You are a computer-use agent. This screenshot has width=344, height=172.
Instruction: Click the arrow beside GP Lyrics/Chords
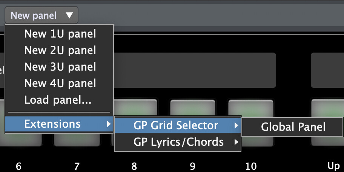point(236,142)
